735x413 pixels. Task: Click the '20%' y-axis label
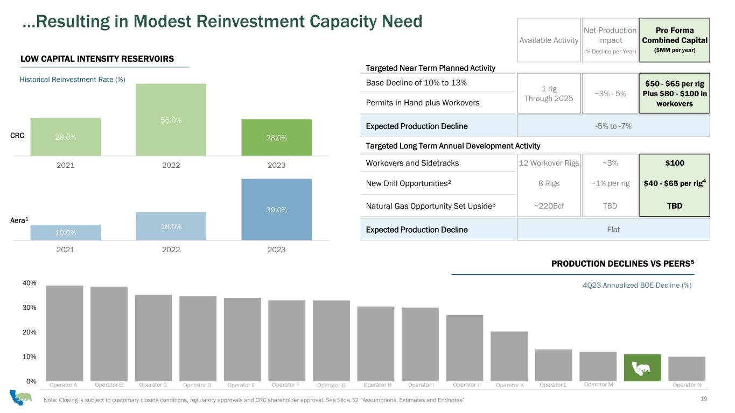(30, 332)
